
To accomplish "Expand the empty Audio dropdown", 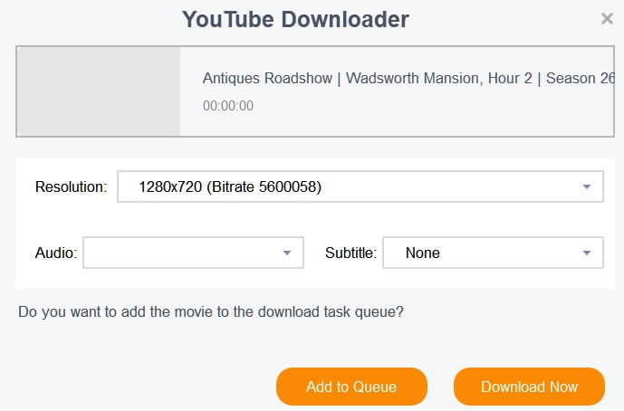I will (x=194, y=253).
